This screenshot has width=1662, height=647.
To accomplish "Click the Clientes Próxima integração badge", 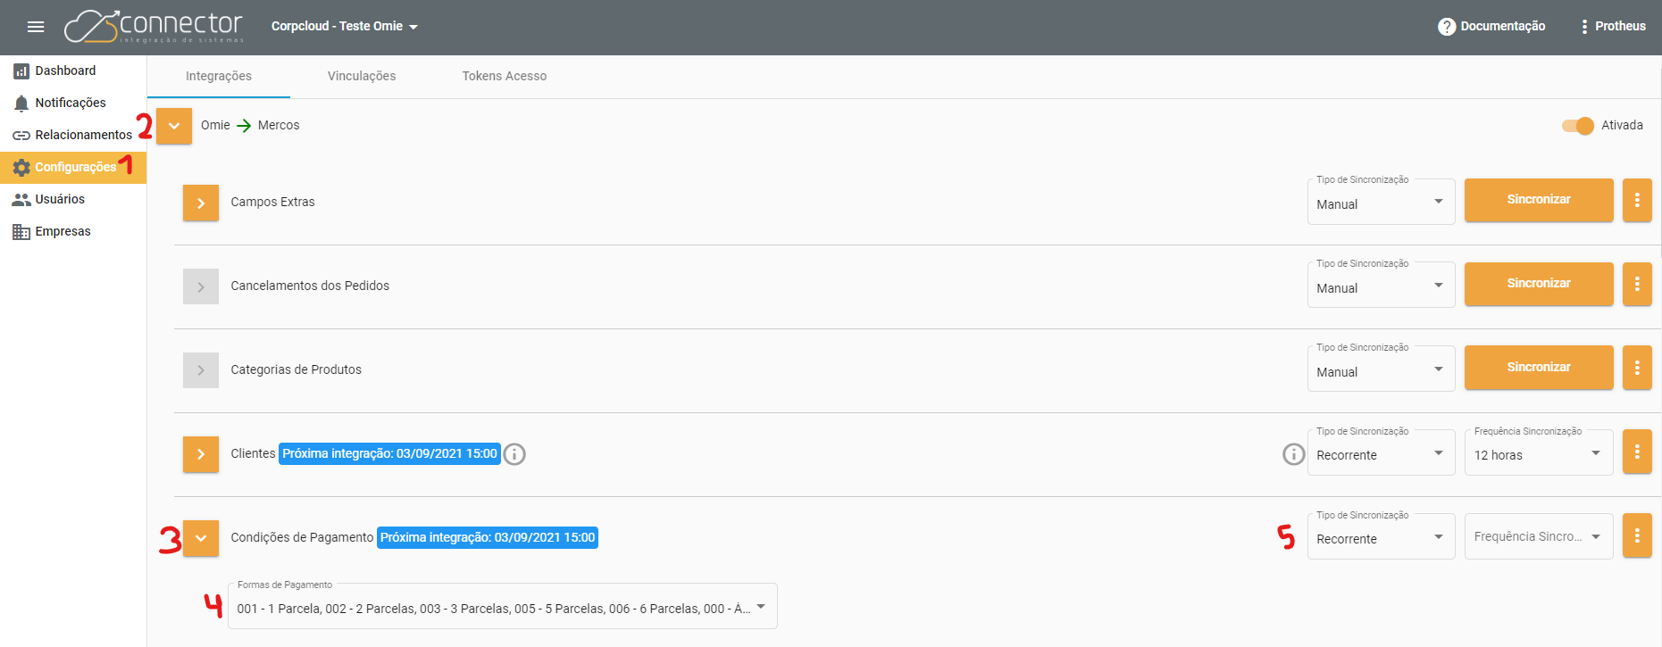I will click(x=389, y=454).
